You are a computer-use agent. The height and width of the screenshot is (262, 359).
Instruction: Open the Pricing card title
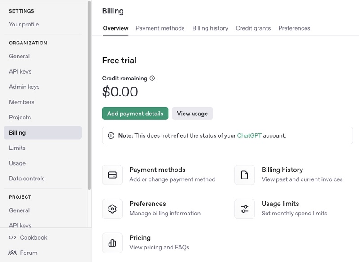coord(140,238)
